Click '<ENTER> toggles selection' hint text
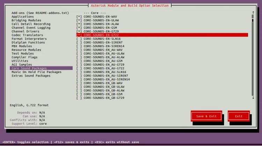 [26, 142]
